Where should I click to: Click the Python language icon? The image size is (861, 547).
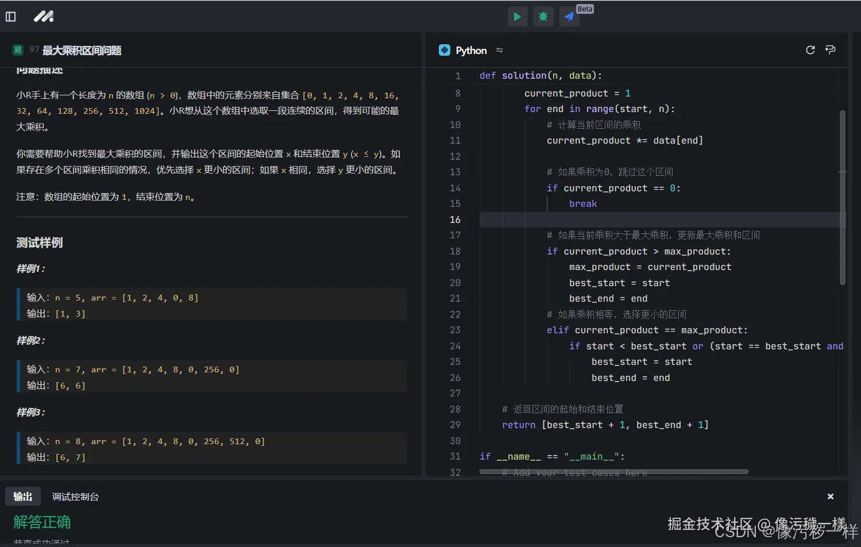(445, 51)
